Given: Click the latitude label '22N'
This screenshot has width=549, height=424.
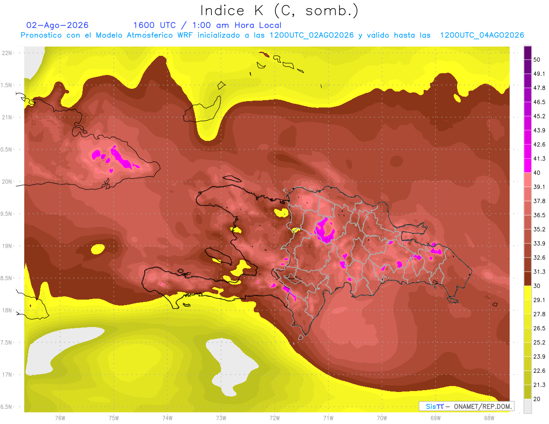Looking at the screenshot, I should pyautogui.click(x=7, y=53).
